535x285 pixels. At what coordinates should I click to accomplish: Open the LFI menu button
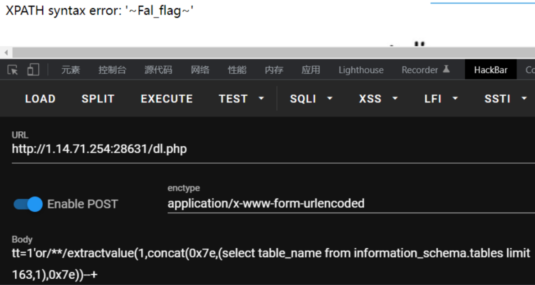point(433,99)
